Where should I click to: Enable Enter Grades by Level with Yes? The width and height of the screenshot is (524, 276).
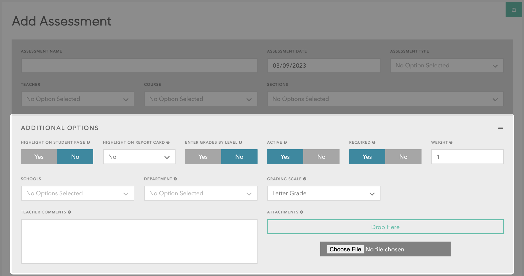pos(203,157)
